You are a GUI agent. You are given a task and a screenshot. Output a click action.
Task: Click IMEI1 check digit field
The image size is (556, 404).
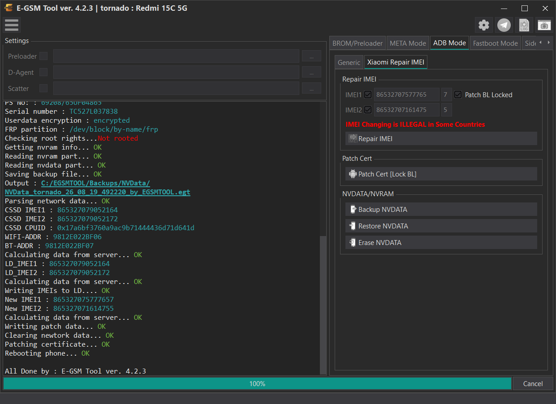pyautogui.click(x=446, y=95)
